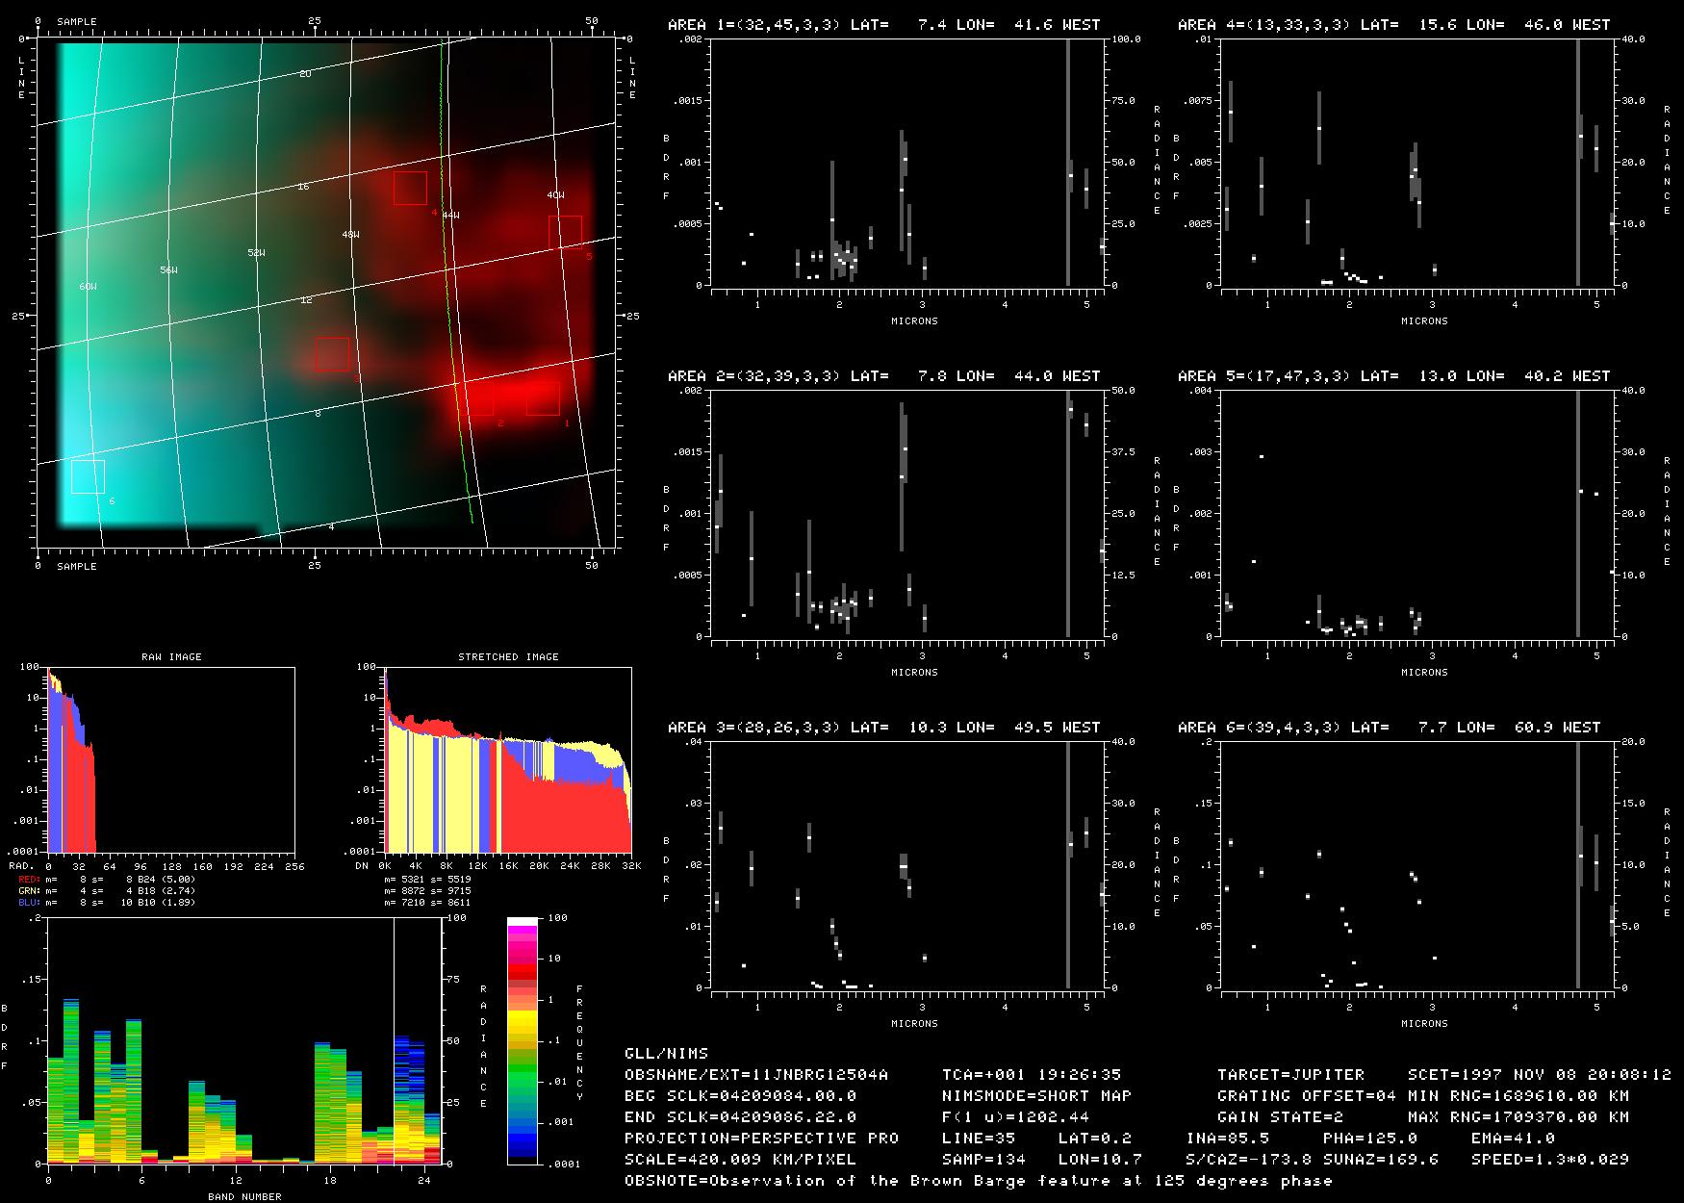The image size is (1684, 1203).
Task: Select the SCALE=420.009 KM/PIXEL field
Action: pyautogui.click(x=740, y=1160)
